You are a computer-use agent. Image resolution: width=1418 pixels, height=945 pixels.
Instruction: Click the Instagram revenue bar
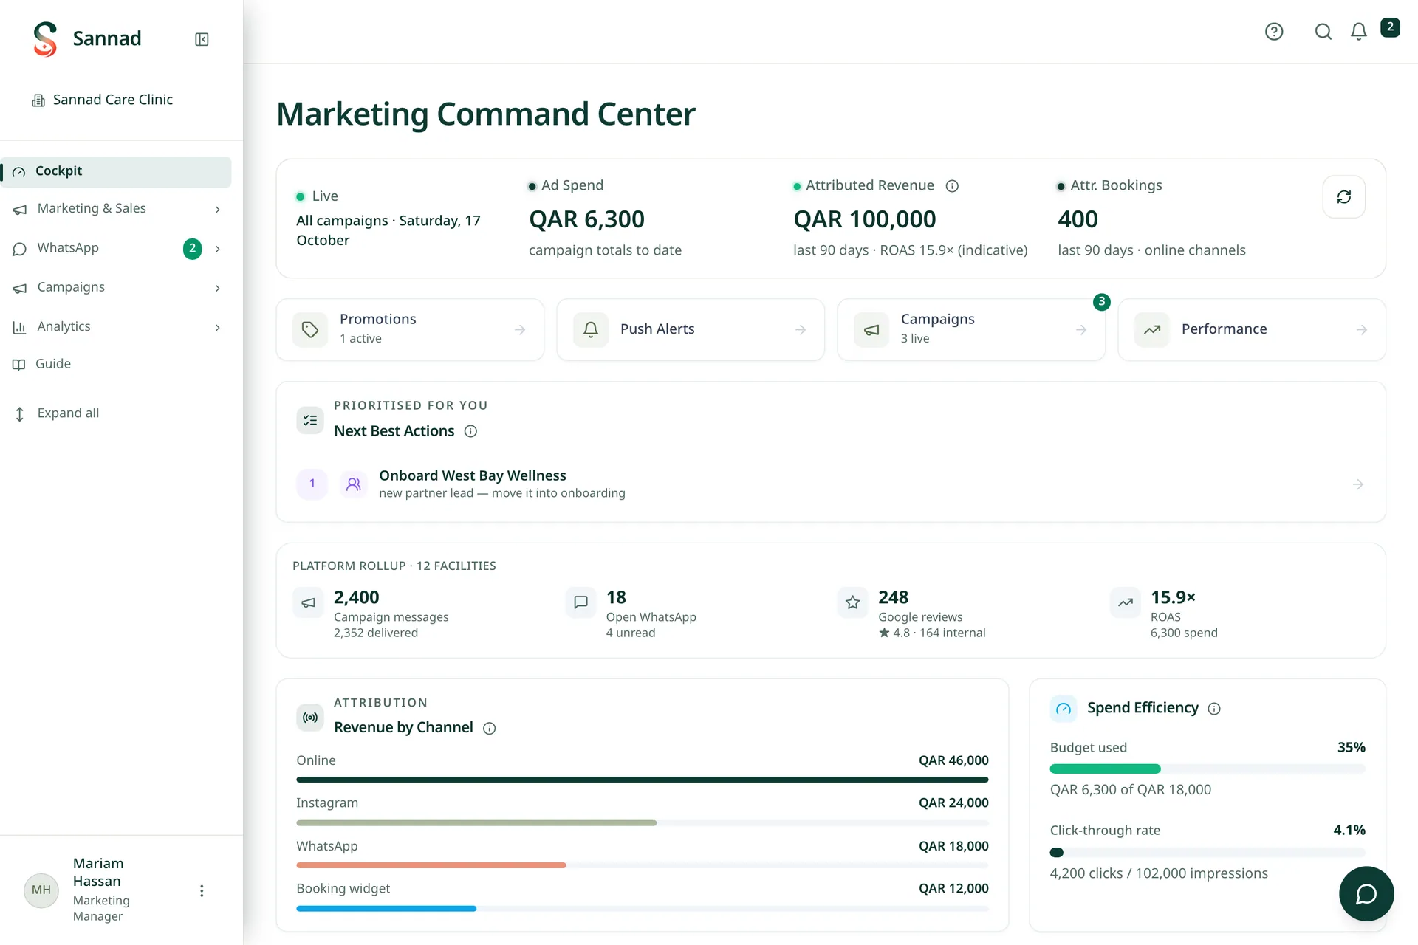point(643,822)
